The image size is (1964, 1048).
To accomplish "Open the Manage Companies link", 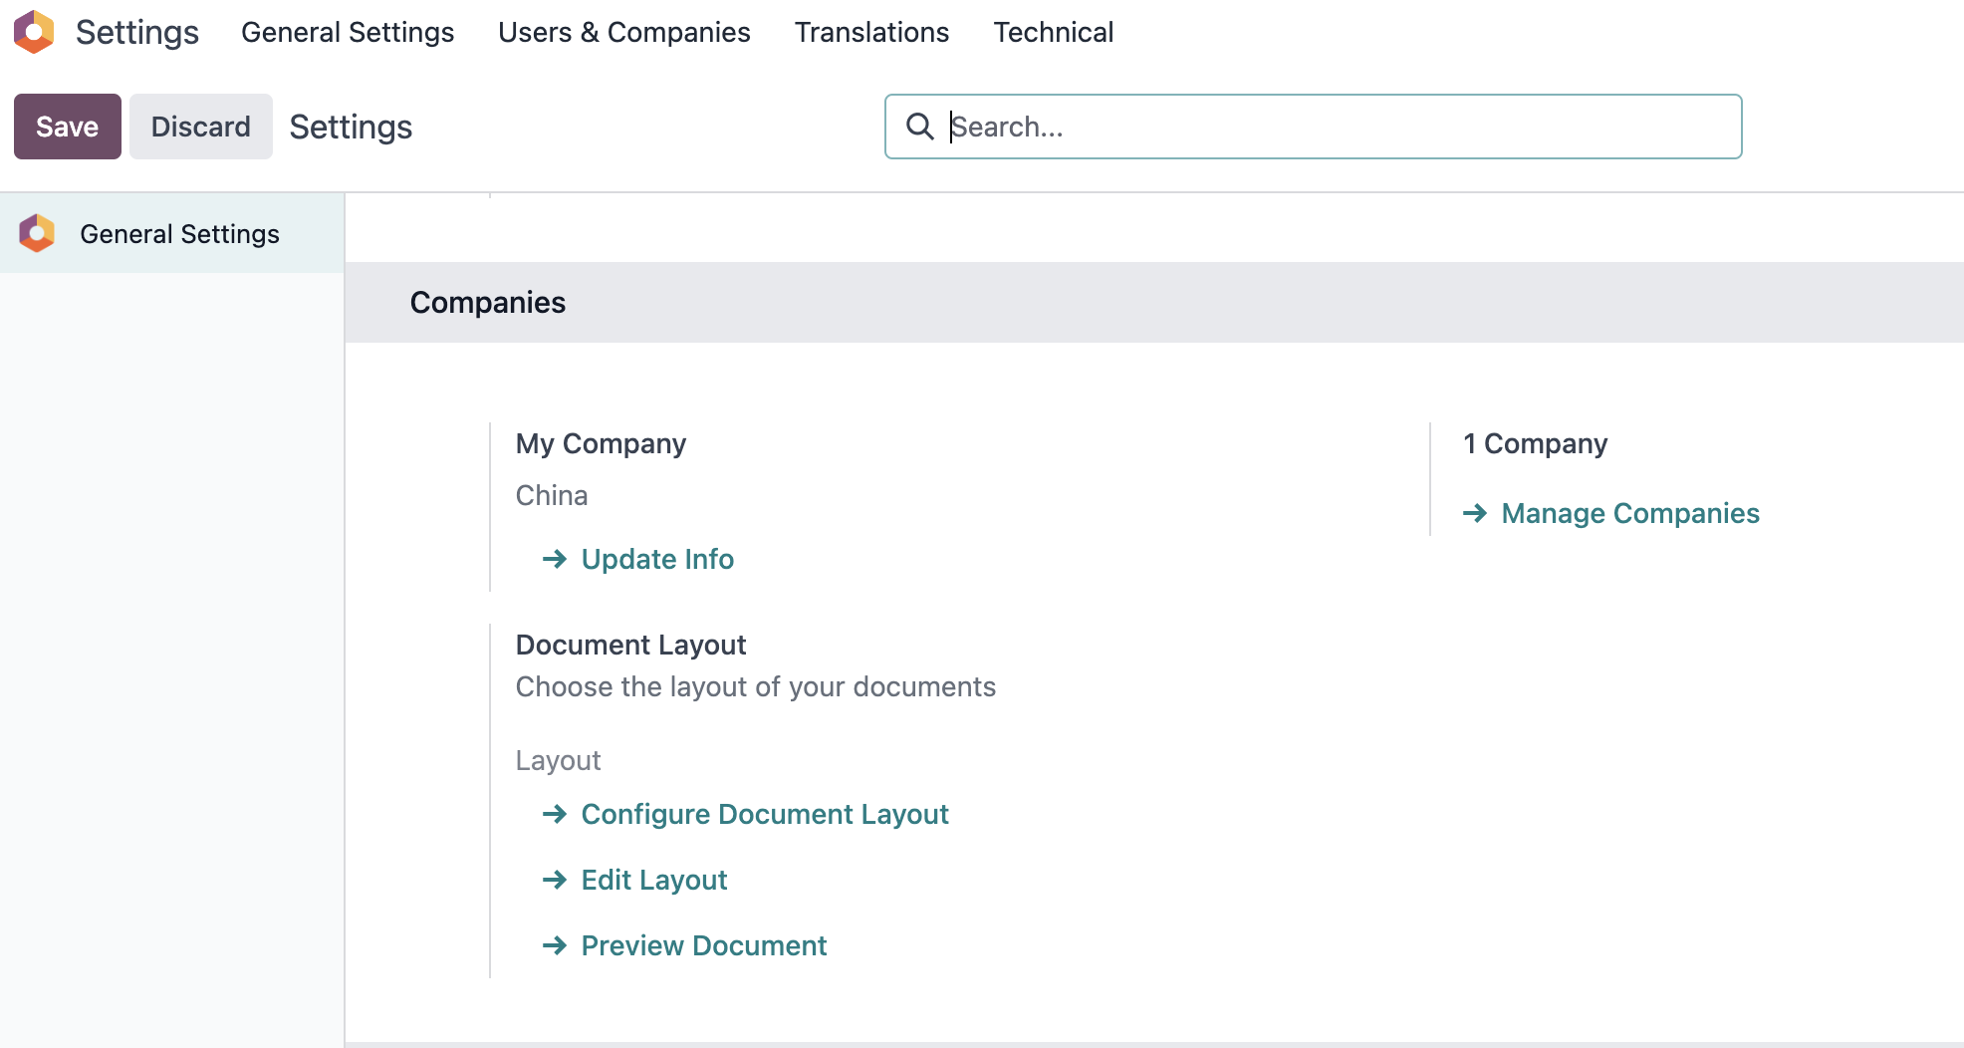I will (1630, 513).
